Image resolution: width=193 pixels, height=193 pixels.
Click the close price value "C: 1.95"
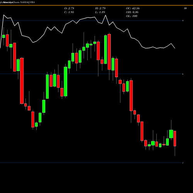69,12
